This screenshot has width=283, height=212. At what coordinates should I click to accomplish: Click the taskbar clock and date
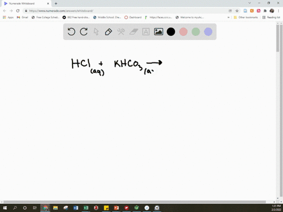[x=276, y=208]
